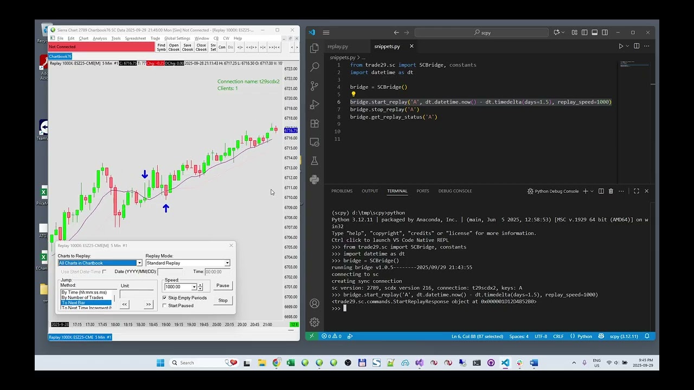Open editor More Actions ellipsis
694x390 pixels.
(x=646, y=47)
